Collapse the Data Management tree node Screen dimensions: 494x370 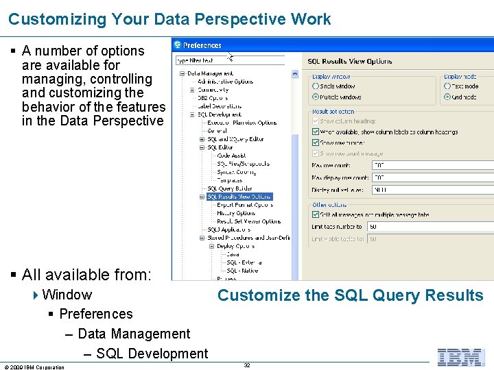182,73
